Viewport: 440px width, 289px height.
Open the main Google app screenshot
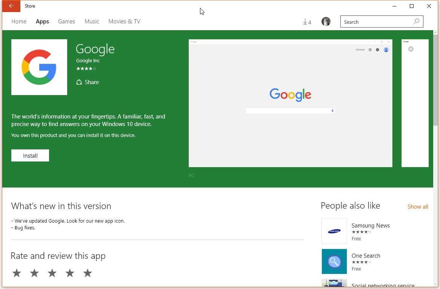[291, 103]
